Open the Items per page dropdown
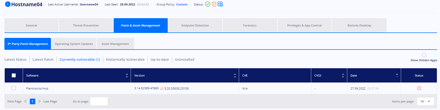This screenshot has width=440, height=110. point(425,101)
